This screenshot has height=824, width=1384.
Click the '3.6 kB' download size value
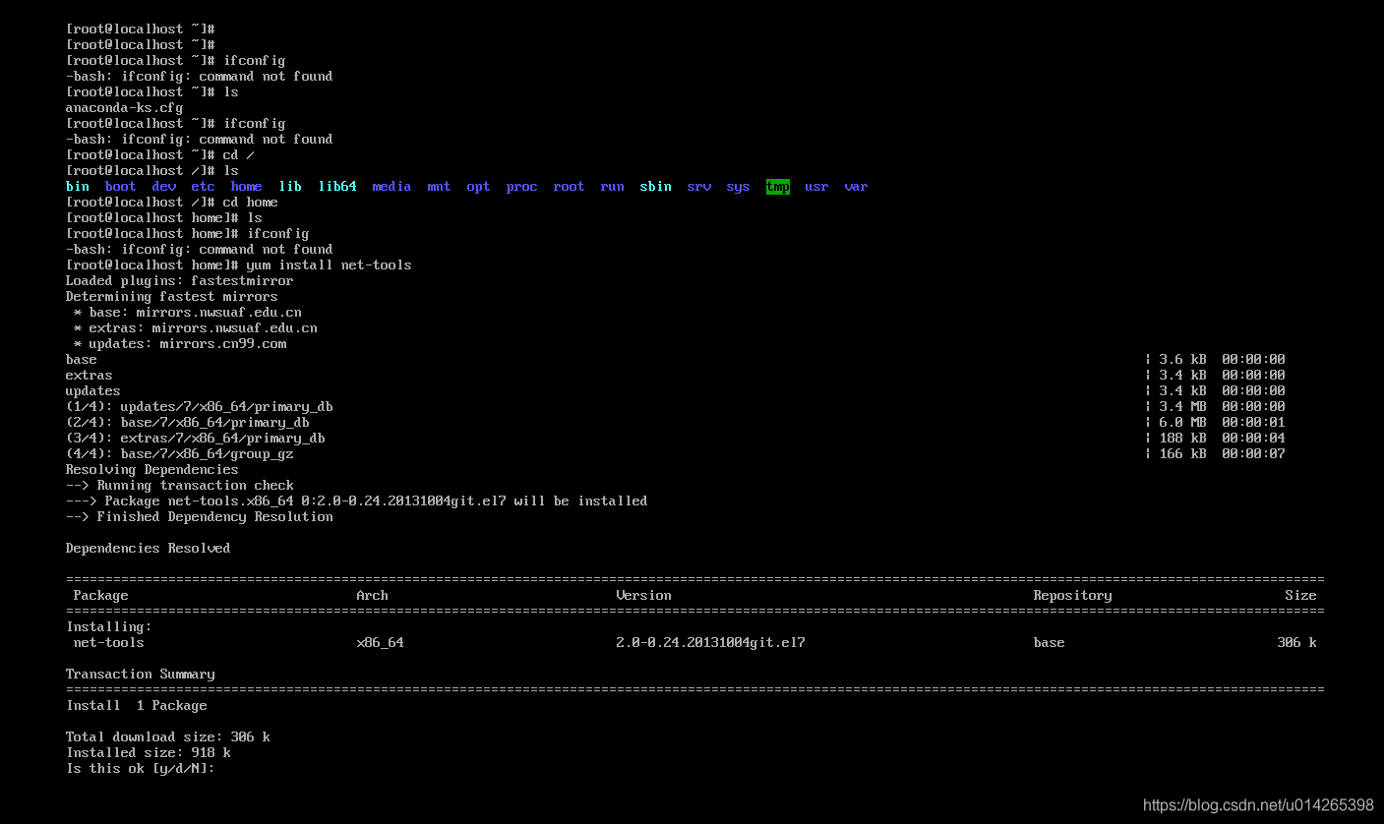(x=1183, y=360)
